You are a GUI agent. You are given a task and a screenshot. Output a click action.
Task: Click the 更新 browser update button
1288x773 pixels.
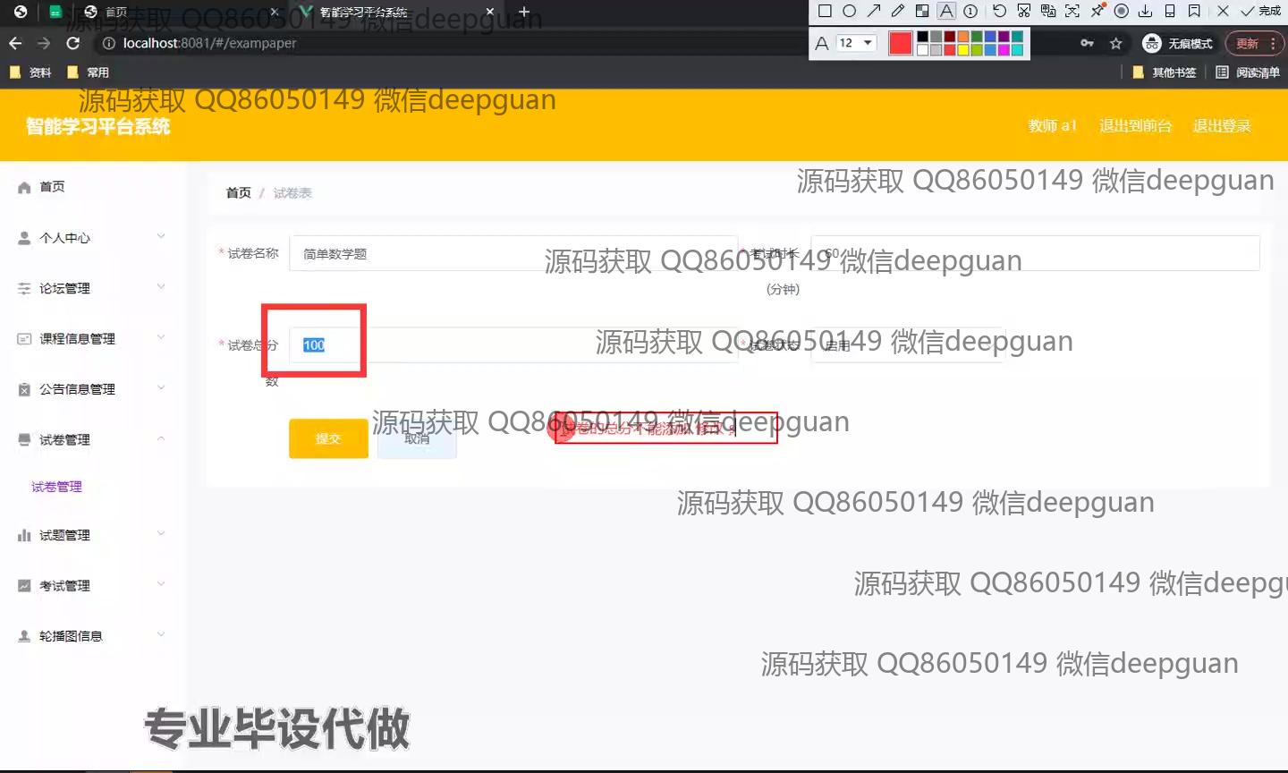pos(1247,43)
